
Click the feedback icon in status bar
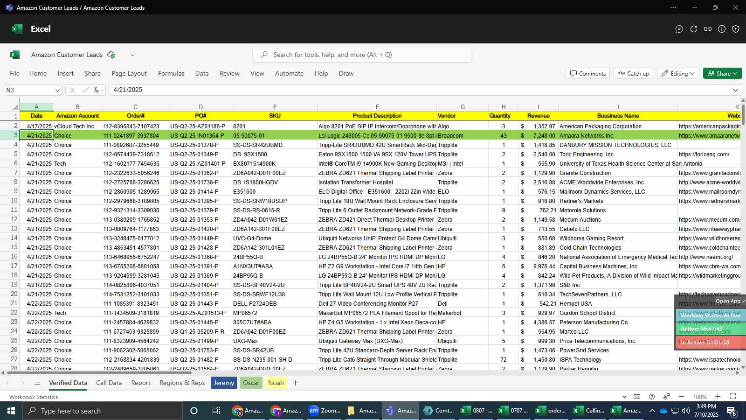click(x=667, y=397)
